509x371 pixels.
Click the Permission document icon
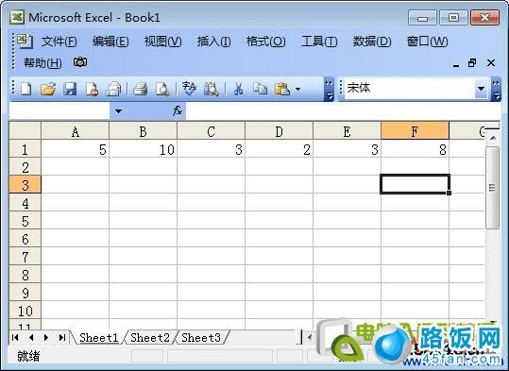coord(92,89)
